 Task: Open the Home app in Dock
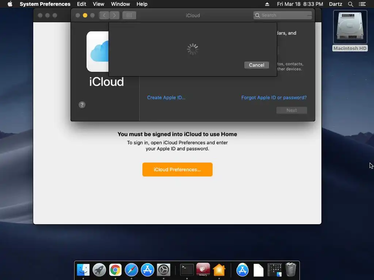tap(219, 270)
